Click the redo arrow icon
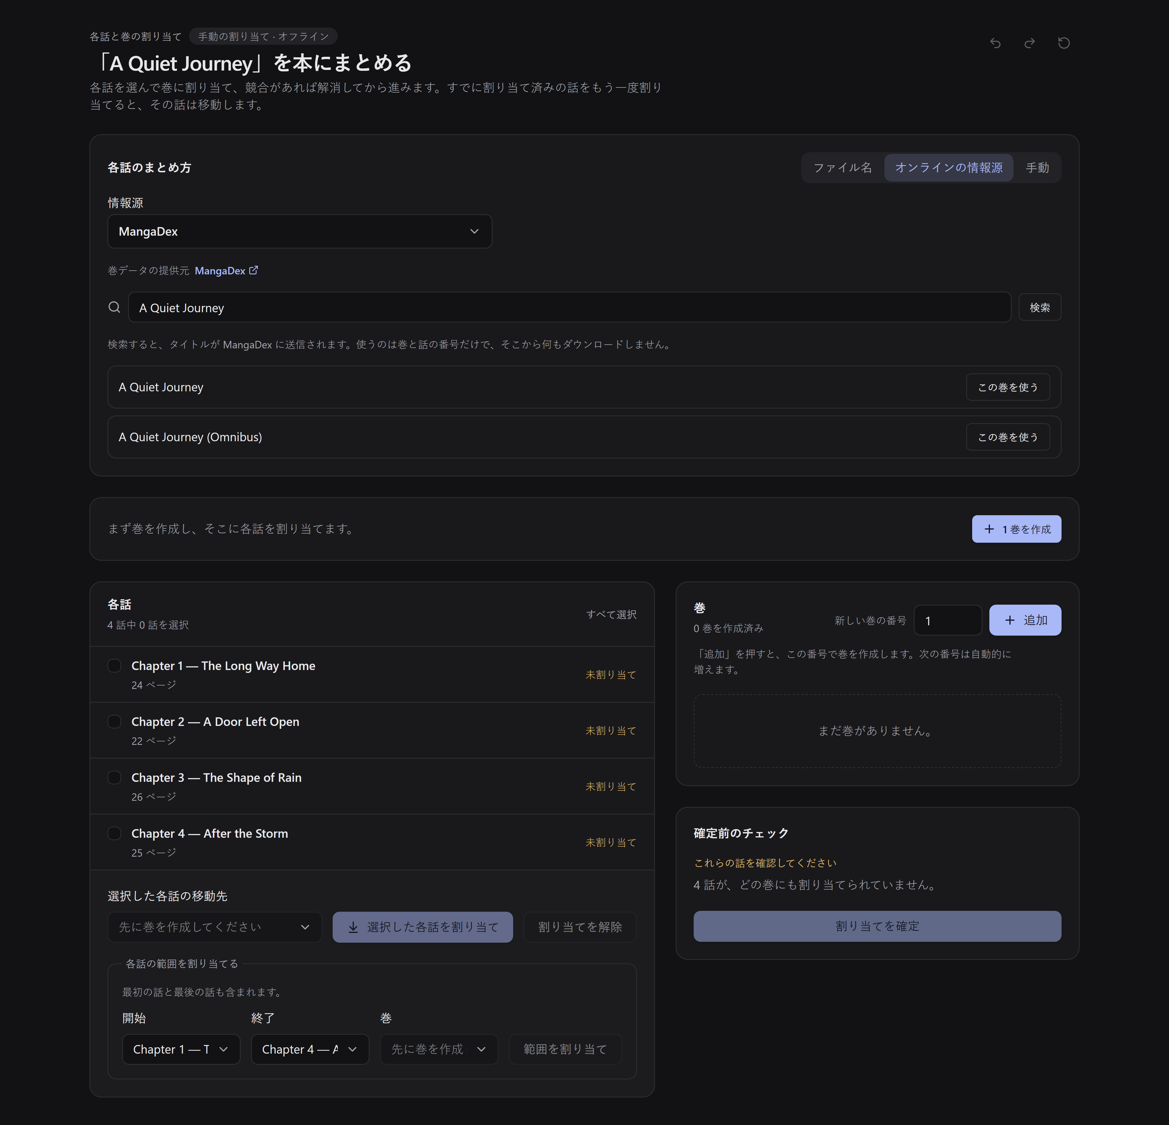This screenshot has width=1169, height=1125. 1029,43
